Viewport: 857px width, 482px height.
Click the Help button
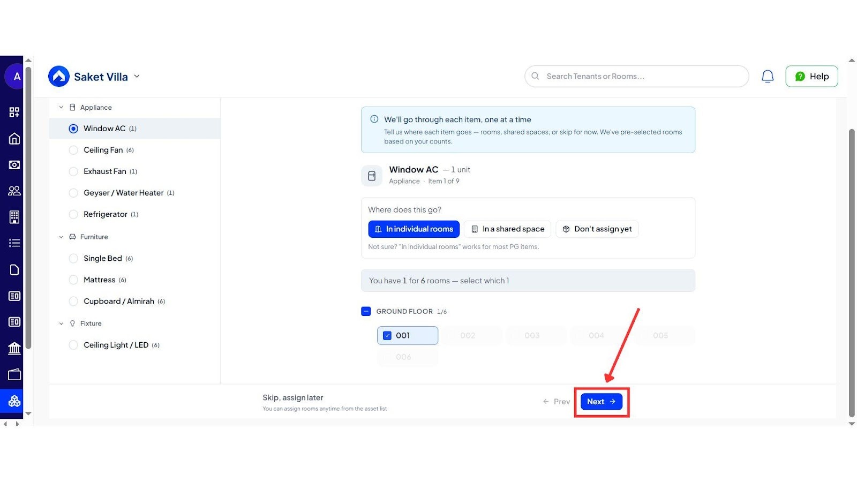click(811, 77)
